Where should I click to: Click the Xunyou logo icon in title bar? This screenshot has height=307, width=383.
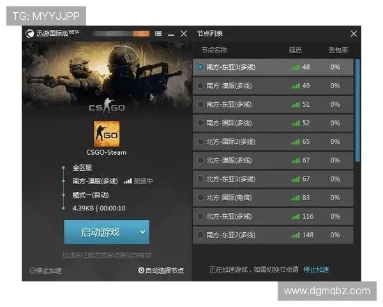[30, 33]
